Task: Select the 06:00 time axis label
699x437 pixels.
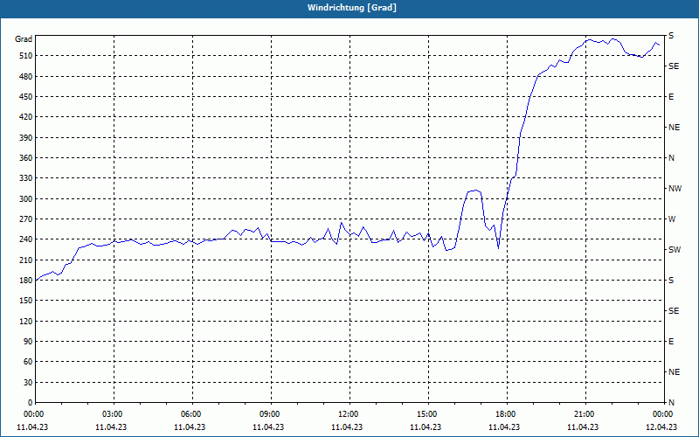Action: click(x=190, y=414)
